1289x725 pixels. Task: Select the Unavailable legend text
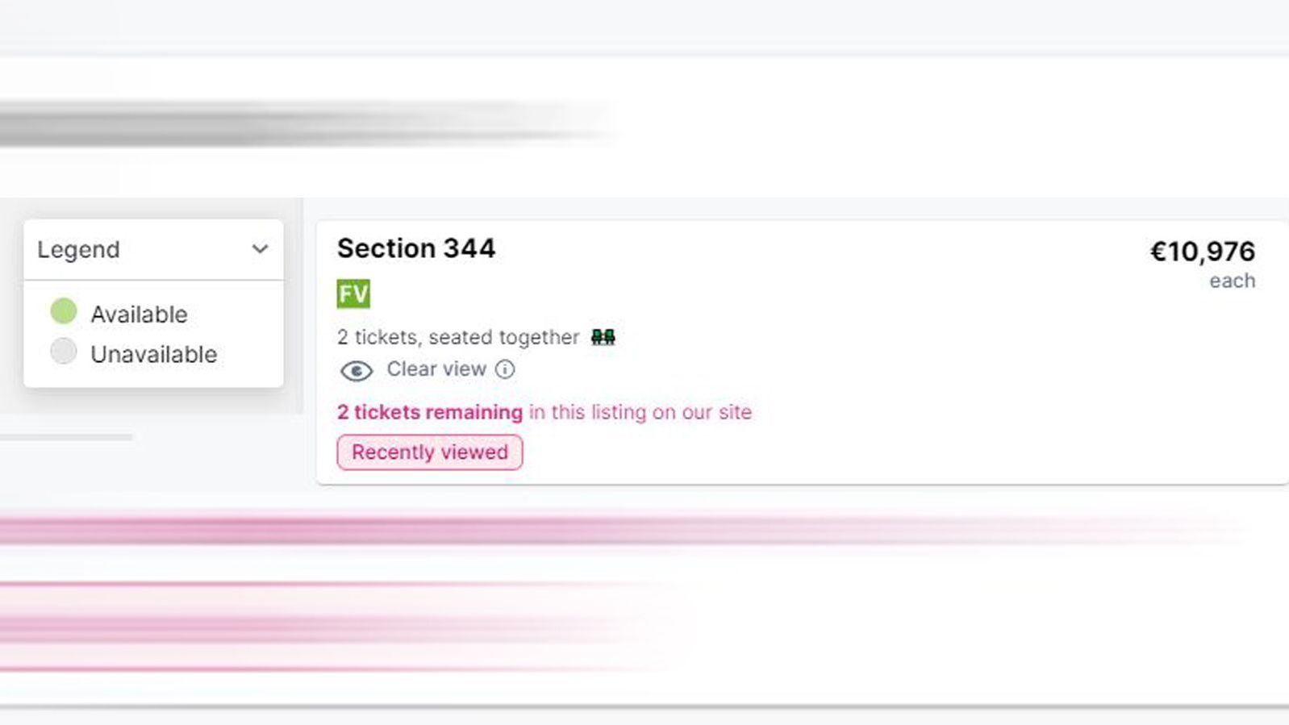point(154,354)
